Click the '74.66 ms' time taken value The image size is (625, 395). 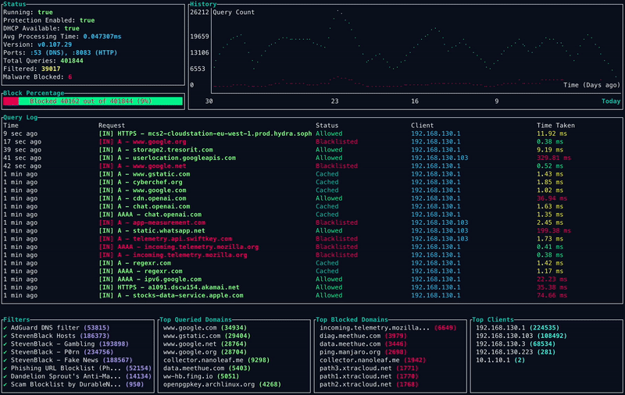552,295
